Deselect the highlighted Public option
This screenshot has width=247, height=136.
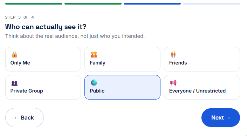tap(122, 87)
